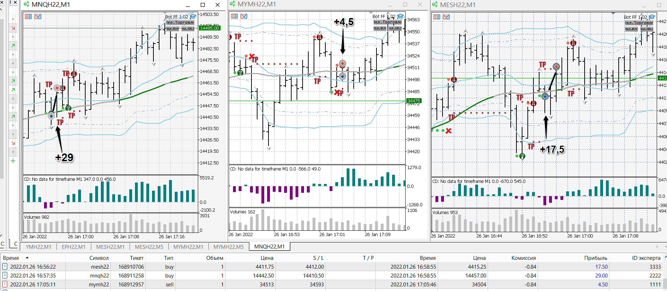Screen dimensions: 667x291
Task: Click the sort arrow beside first Время header
Action: pos(27,258)
